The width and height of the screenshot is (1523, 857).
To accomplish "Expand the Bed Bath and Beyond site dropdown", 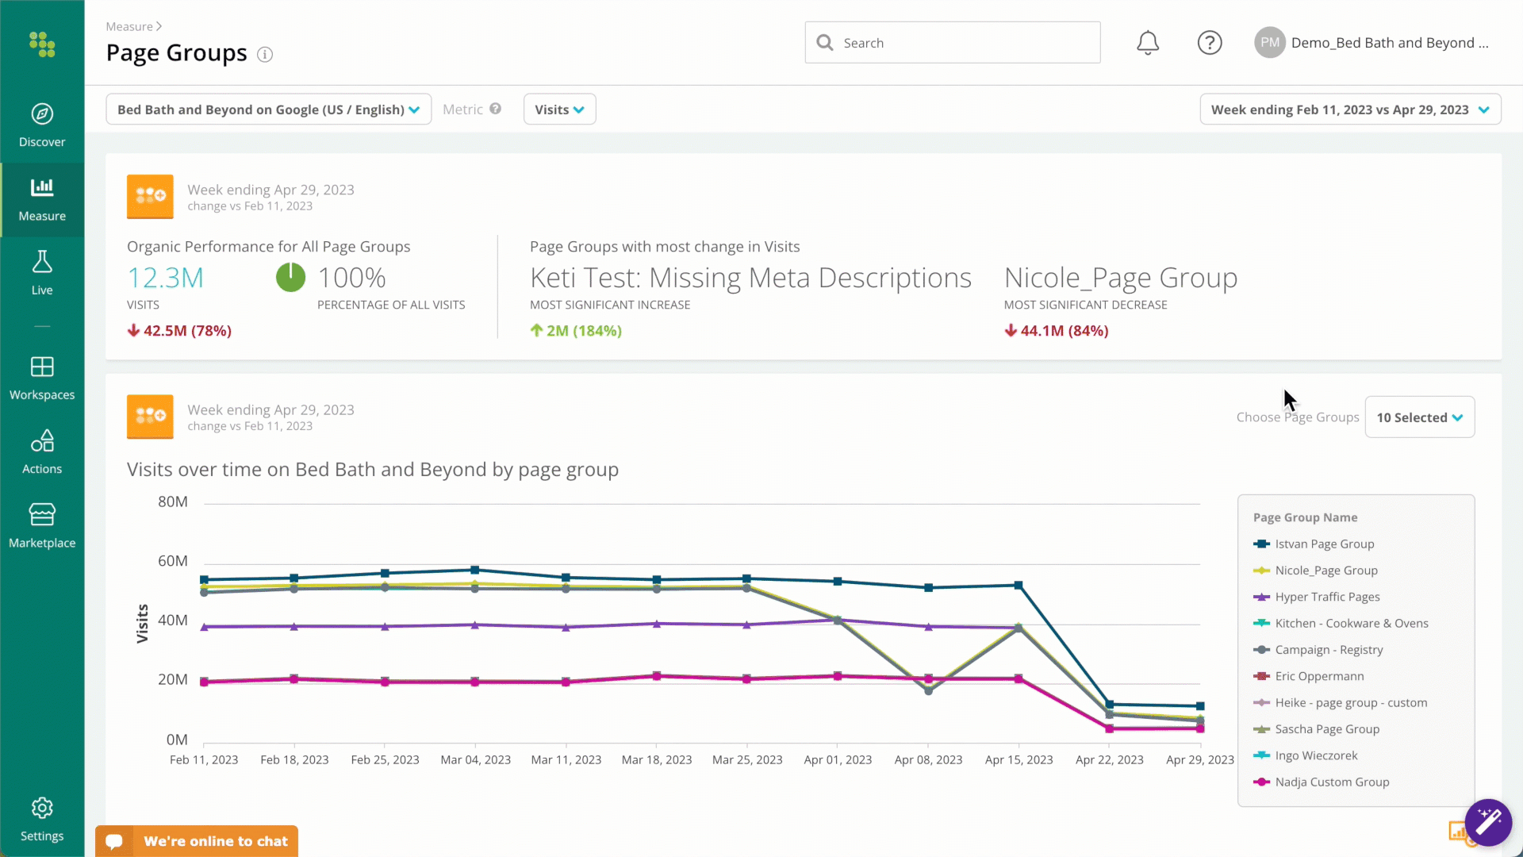I will tap(269, 110).
